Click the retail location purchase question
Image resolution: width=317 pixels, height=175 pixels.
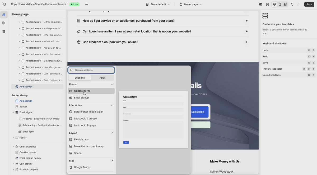[x=137, y=31]
